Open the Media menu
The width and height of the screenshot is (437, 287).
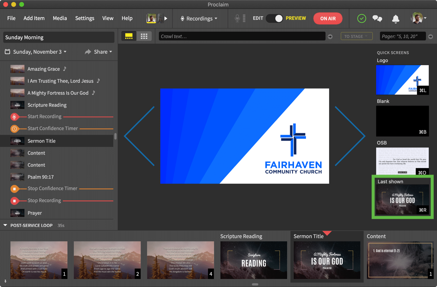click(x=60, y=18)
